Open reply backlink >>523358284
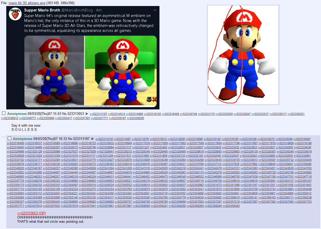The height and width of the screenshot is (229, 321). pos(213,206)
